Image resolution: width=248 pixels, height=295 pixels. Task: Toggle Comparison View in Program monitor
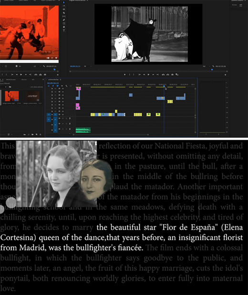[177, 75]
